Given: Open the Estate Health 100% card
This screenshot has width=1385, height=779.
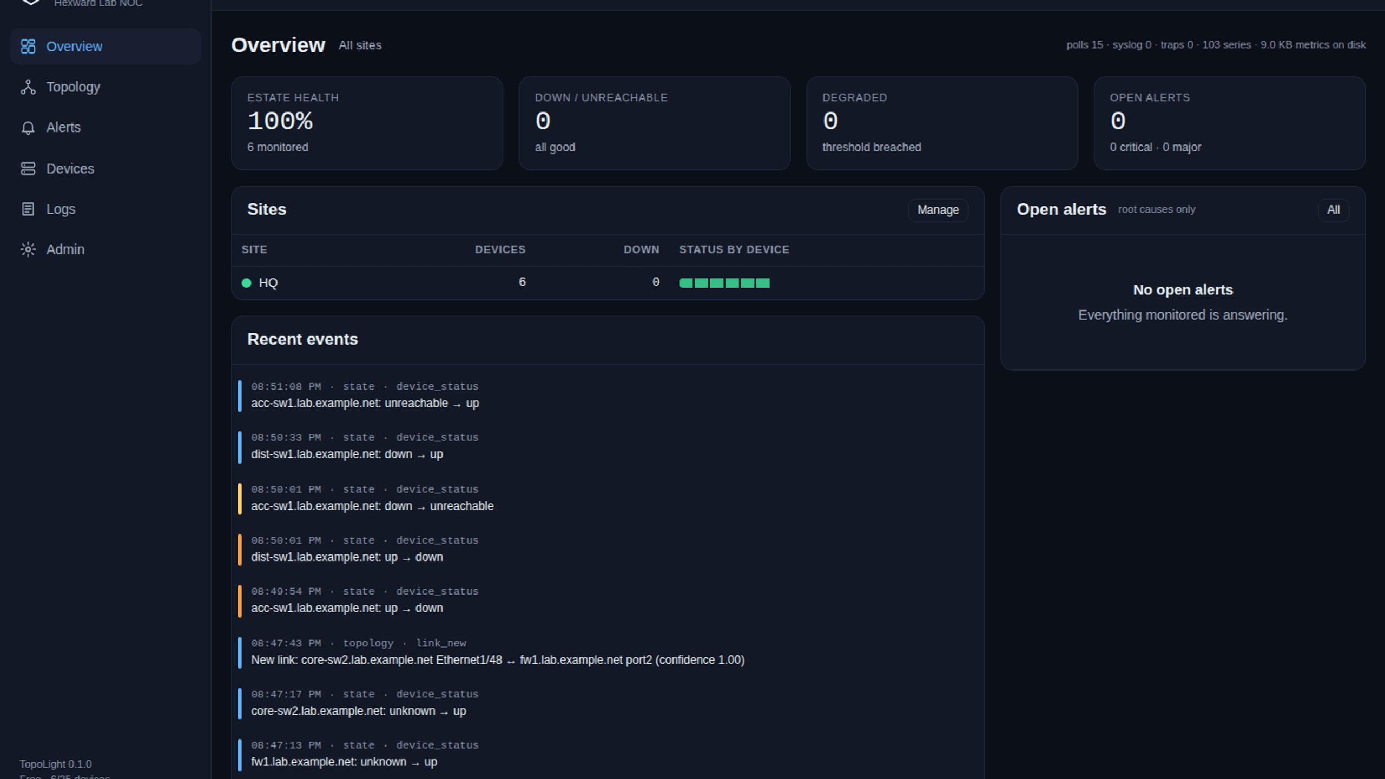Looking at the screenshot, I should coord(367,123).
